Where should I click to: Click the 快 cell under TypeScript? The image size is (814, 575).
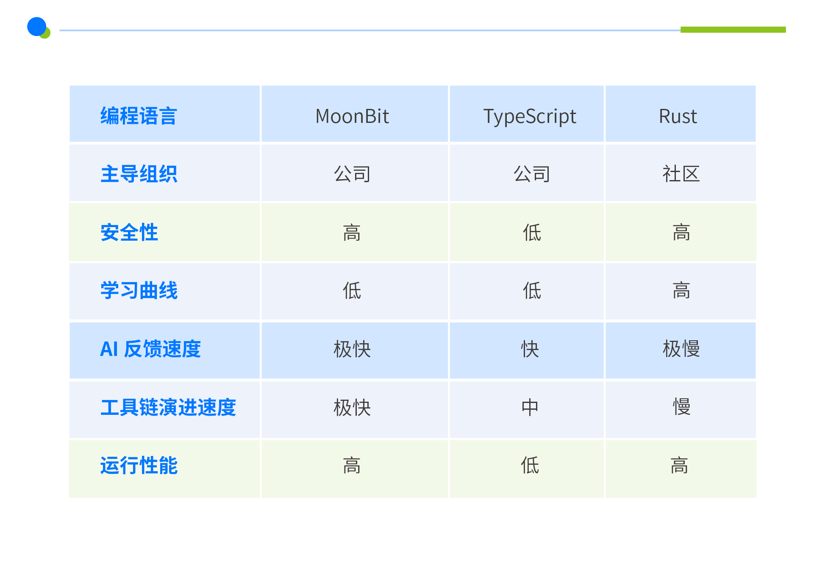click(530, 349)
